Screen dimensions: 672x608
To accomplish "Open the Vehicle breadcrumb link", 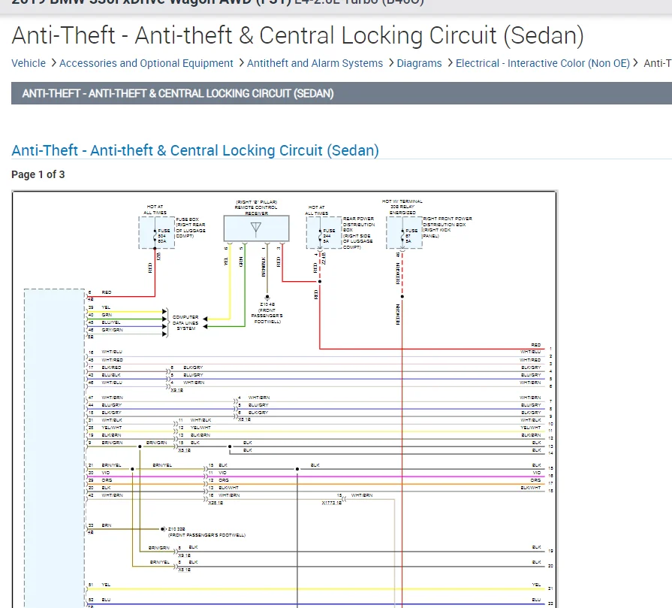I will pyautogui.click(x=29, y=63).
